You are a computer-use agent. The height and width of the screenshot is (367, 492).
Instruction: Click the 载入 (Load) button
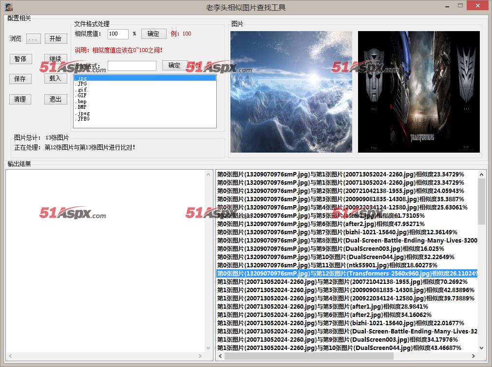[56, 78]
